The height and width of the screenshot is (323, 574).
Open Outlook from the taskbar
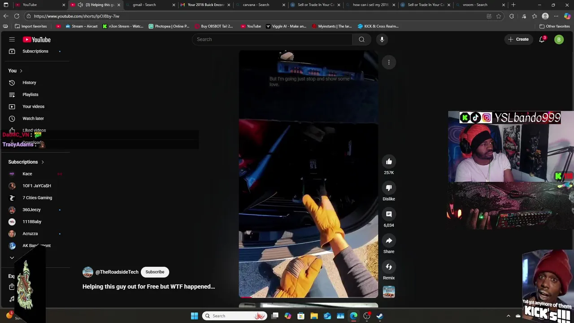(327, 316)
